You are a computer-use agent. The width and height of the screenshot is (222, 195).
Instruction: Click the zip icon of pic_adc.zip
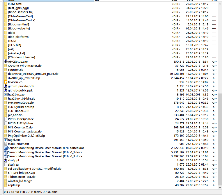6,115
